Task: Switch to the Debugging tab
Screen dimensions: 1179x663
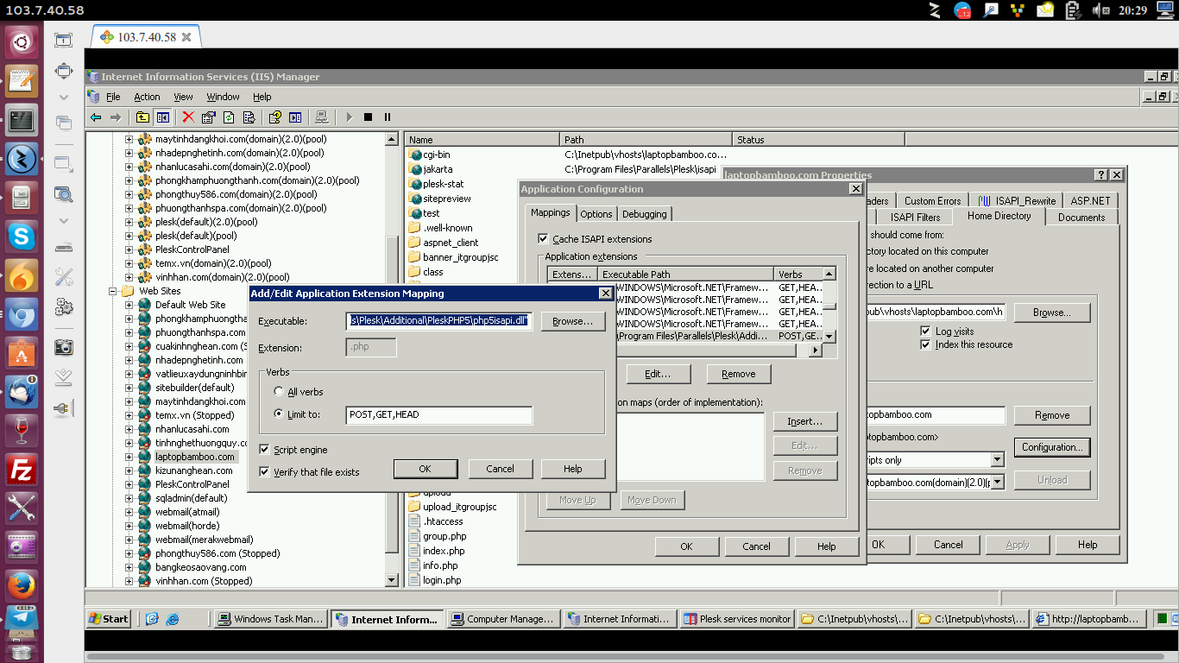Action: point(644,214)
